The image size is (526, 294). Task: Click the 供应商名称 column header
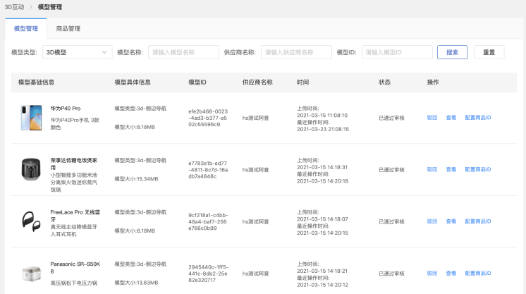point(257,82)
